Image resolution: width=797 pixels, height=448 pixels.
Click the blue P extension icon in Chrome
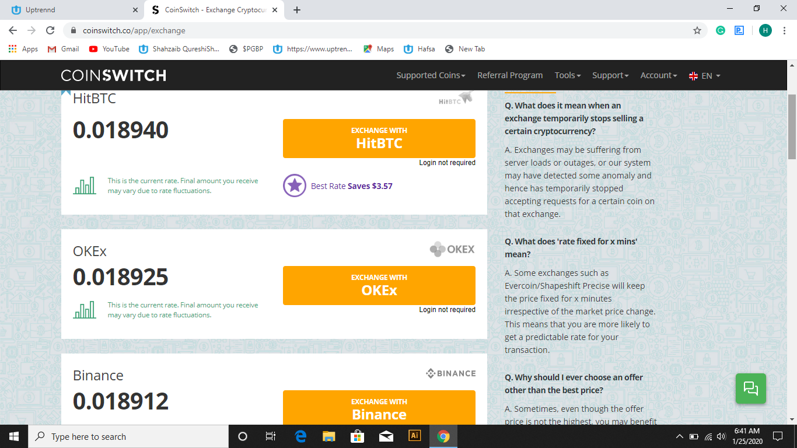pyautogui.click(x=739, y=30)
